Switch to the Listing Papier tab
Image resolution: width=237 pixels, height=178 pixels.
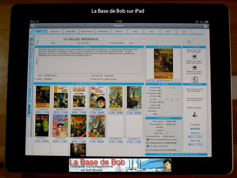point(71,31)
